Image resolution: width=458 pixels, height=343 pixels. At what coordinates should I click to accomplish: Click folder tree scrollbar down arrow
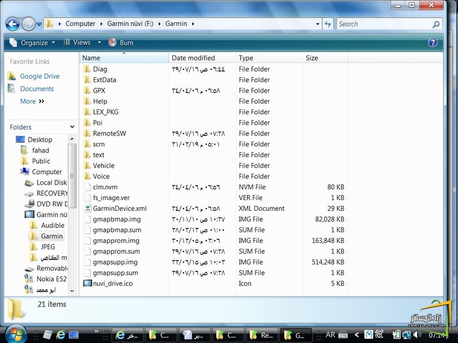(72, 291)
